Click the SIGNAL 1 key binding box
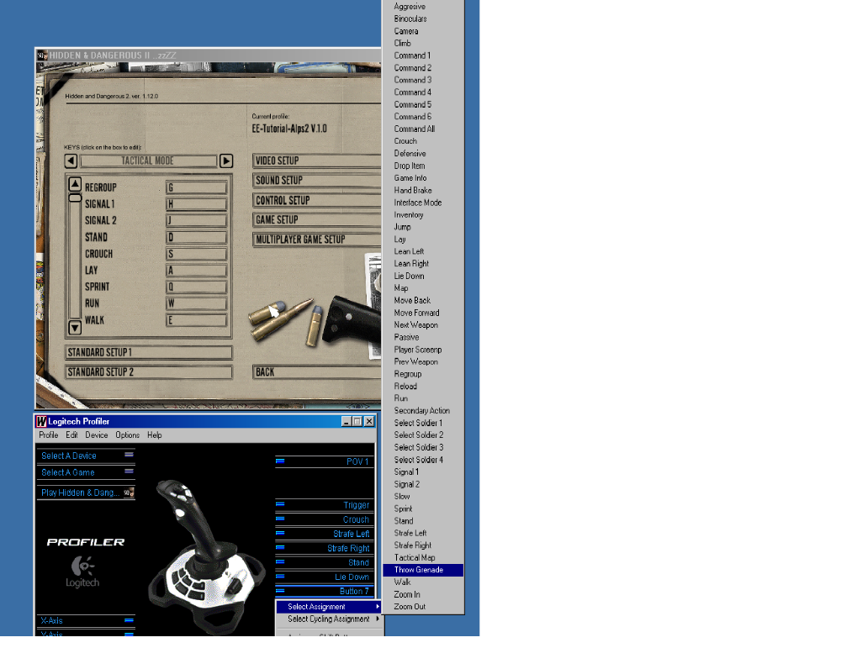 196,204
